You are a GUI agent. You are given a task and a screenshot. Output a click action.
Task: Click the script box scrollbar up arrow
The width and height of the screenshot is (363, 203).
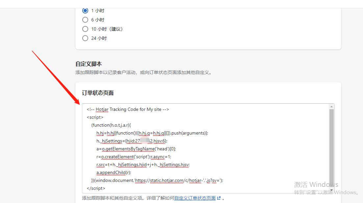(x=331, y=107)
